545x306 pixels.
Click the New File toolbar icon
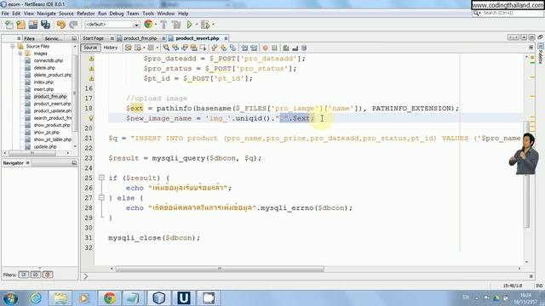[x=9, y=25]
